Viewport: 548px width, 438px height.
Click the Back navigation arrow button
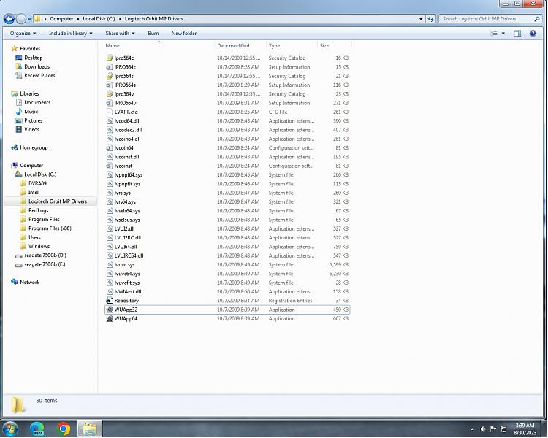(9, 19)
